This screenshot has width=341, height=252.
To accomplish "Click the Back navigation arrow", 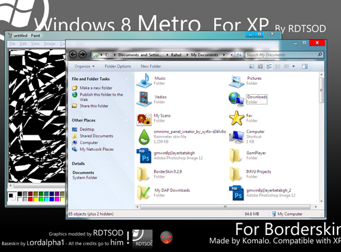I will [x=73, y=55].
